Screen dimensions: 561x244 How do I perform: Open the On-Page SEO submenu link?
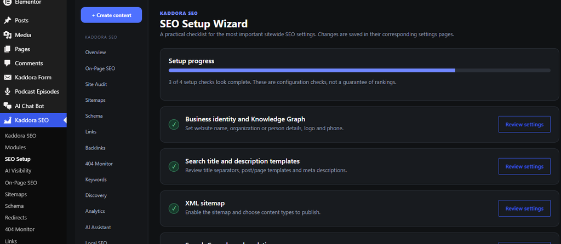click(x=21, y=183)
